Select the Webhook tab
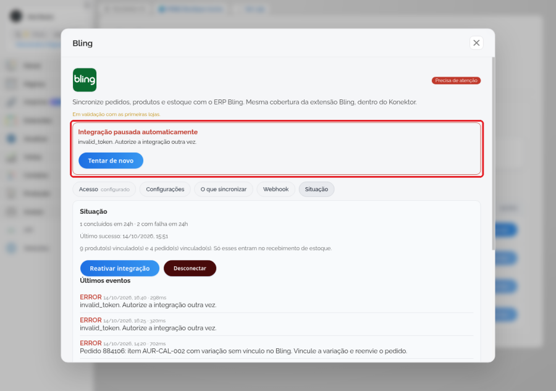The image size is (556, 391). click(x=276, y=189)
